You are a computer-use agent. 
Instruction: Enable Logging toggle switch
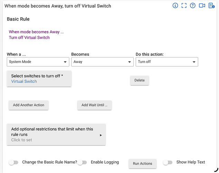[82, 162]
